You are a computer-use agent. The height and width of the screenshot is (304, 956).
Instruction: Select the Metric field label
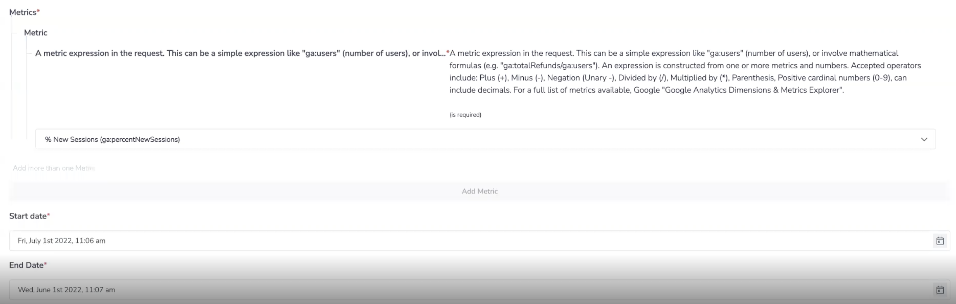point(36,33)
